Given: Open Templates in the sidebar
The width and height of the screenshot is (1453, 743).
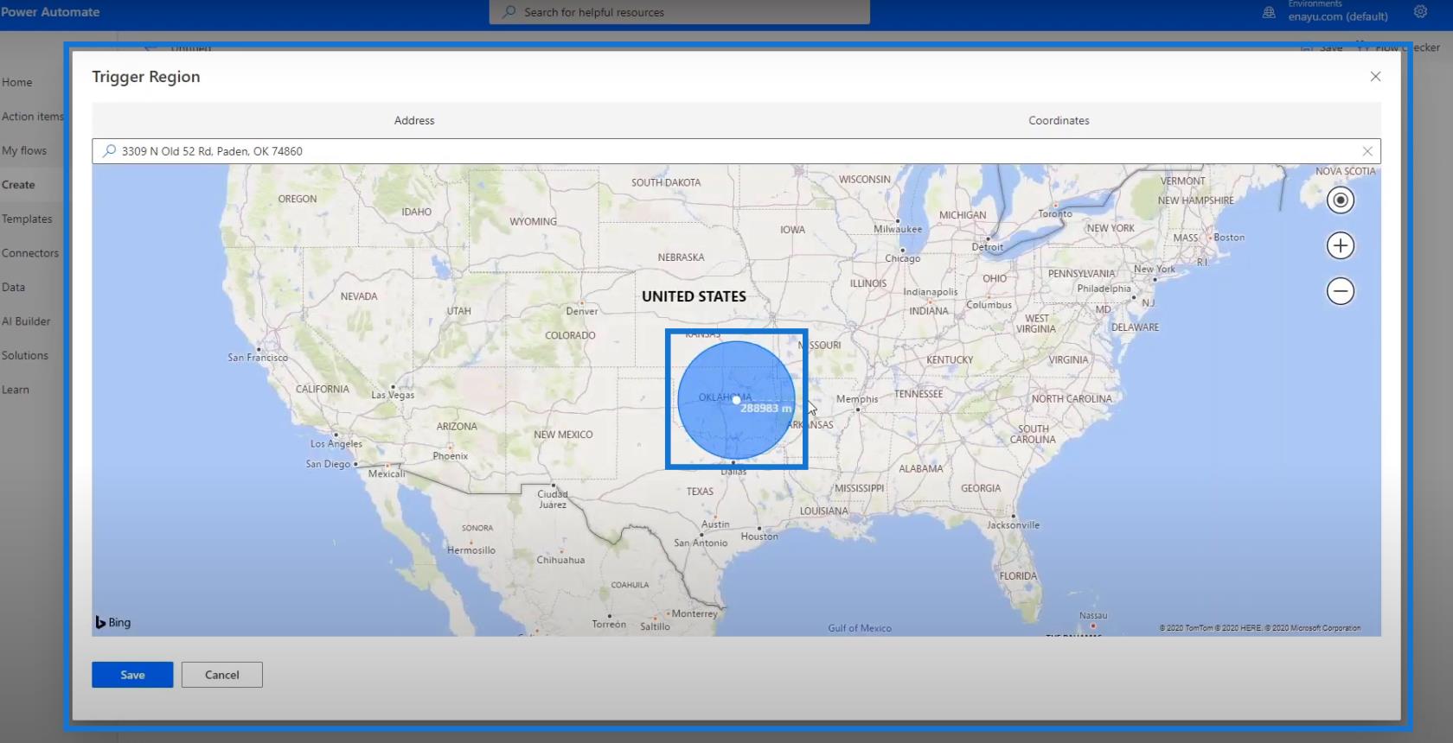Looking at the screenshot, I should point(27,219).
